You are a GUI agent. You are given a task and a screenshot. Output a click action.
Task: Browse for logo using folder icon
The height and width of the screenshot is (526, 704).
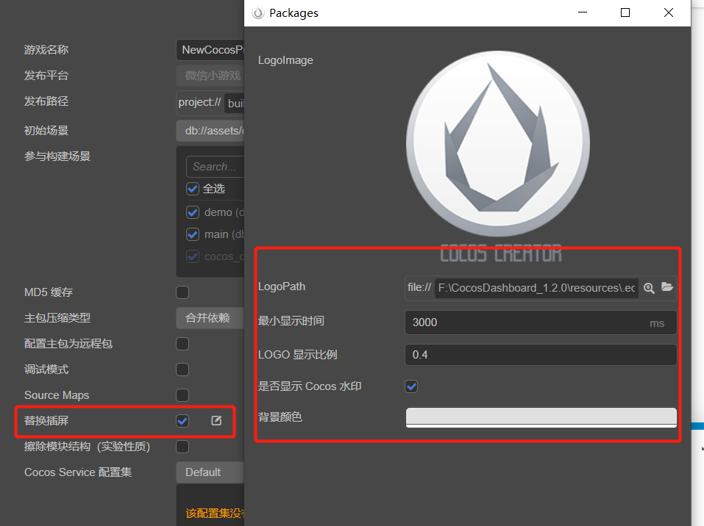click(x=667, y=287)
